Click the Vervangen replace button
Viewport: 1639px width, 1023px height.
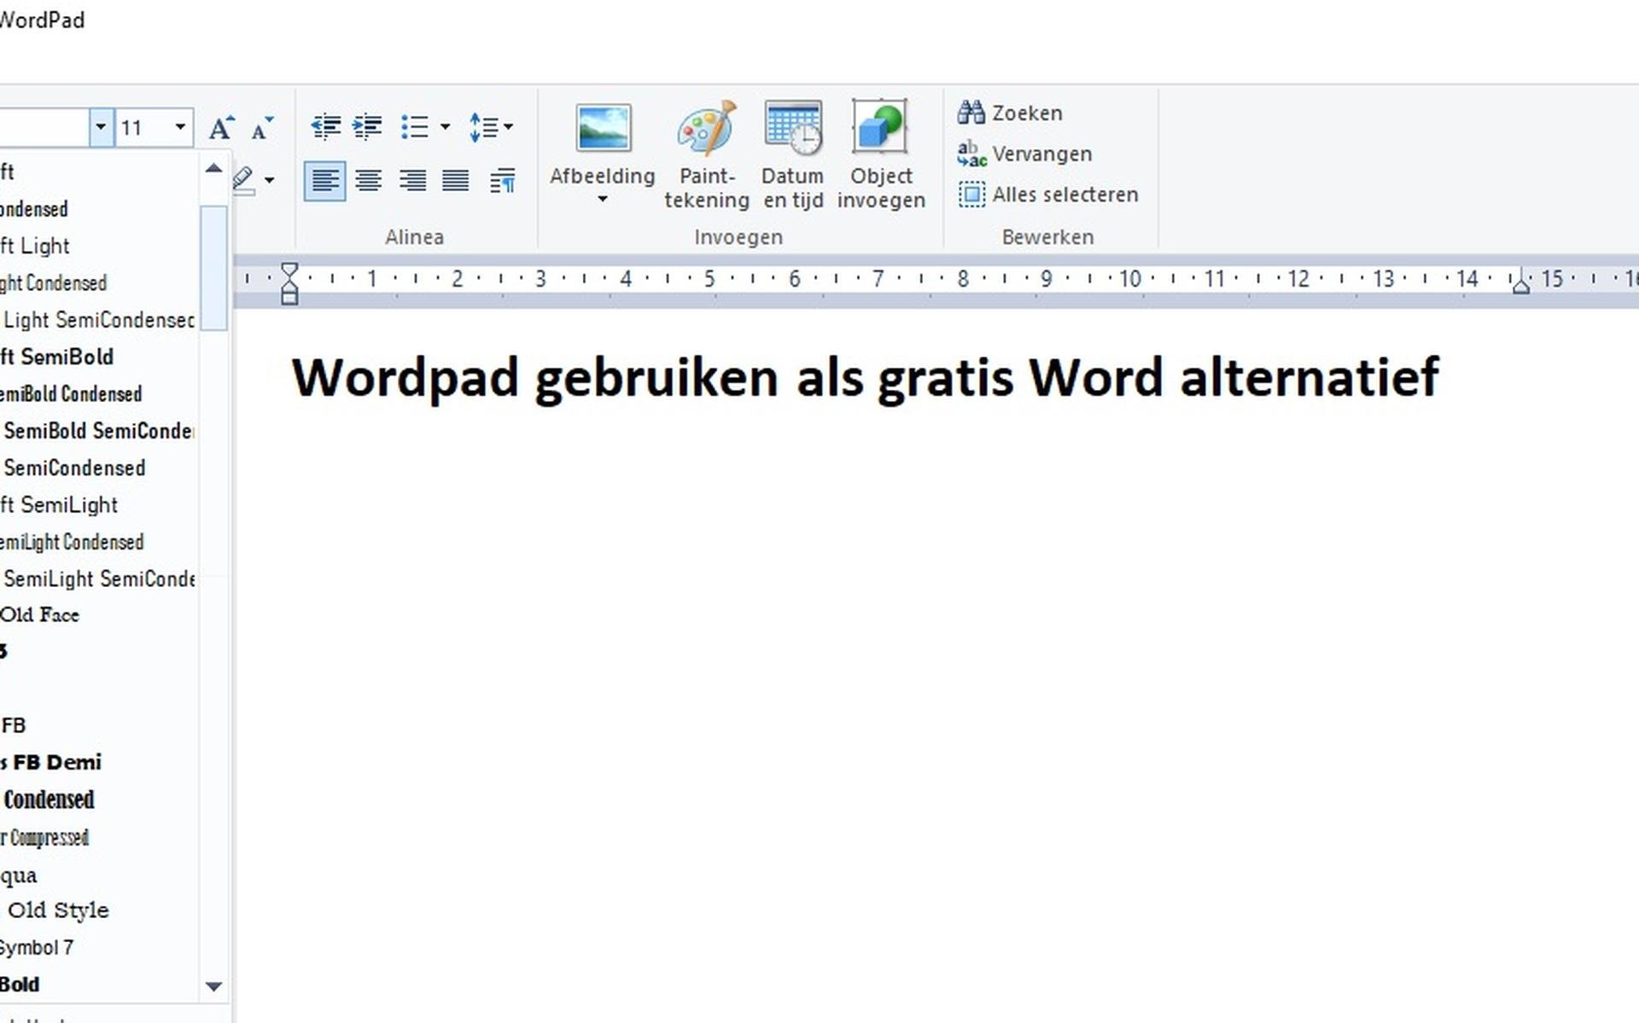1024,154
